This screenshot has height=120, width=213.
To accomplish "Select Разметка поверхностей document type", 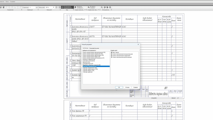I will [x=89, y=59].
